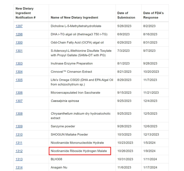Open notification 1313 for BLH308

pos(19,159)
